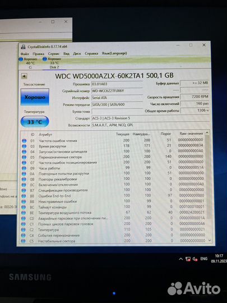Click status icon for attribute 09 Часы работы
227x303 pixels.
point(24,168)
